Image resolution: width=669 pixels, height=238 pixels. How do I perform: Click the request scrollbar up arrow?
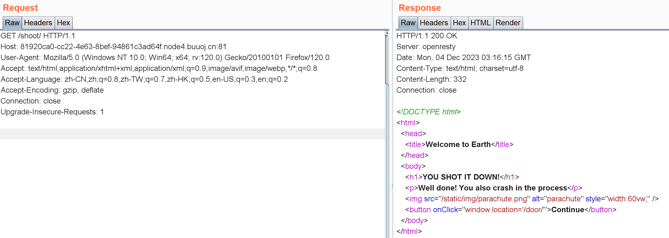[387, 33]
